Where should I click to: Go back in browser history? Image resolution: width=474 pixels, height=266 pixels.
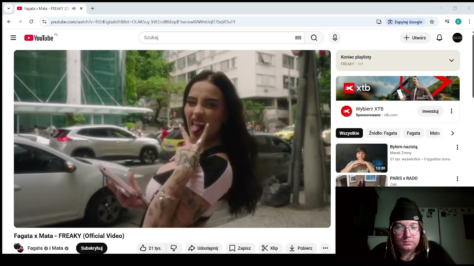point(9,22)
